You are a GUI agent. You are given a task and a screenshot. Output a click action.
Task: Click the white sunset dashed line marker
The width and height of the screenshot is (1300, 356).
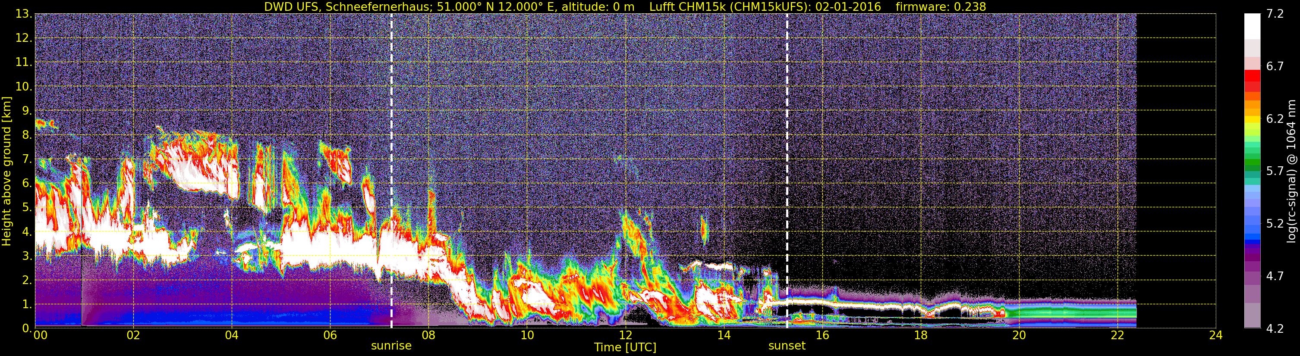(x=787, y=171)
